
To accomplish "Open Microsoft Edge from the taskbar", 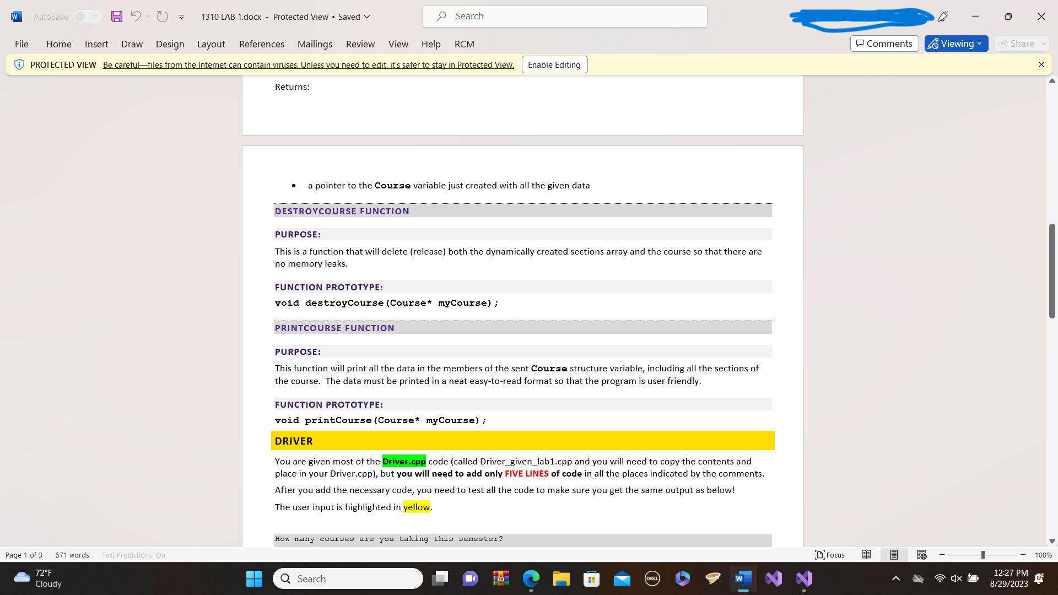I will coord(531,578).
